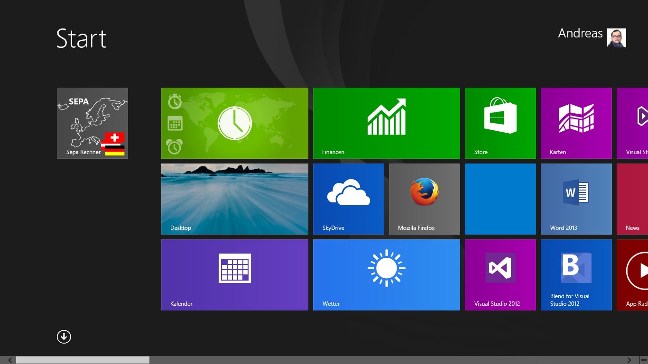Open the Sepa Rechner tile
This screenshot has width=648, height=364.
[x=93, y=123]
